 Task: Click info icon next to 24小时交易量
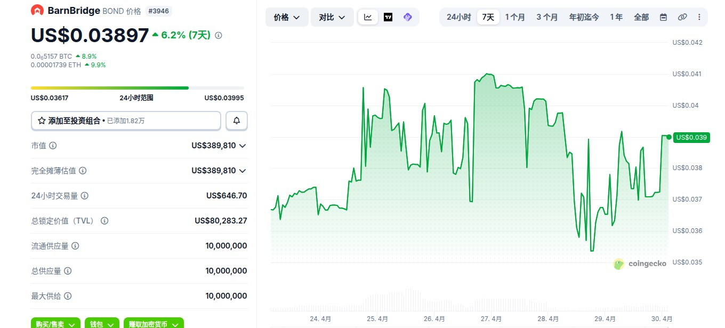[x=84, y=196]
